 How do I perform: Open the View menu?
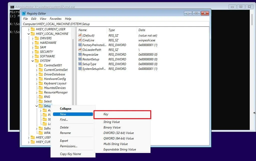pyautogui.click(x=43, y=19)
